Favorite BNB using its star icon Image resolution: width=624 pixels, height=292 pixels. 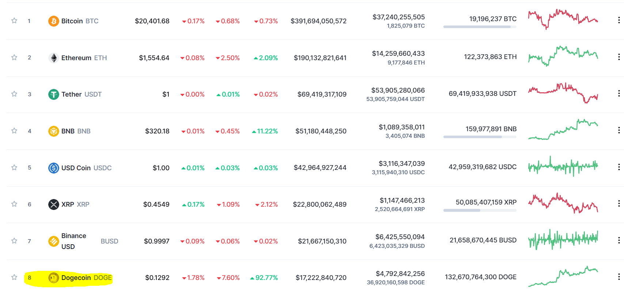pos(14,131)
